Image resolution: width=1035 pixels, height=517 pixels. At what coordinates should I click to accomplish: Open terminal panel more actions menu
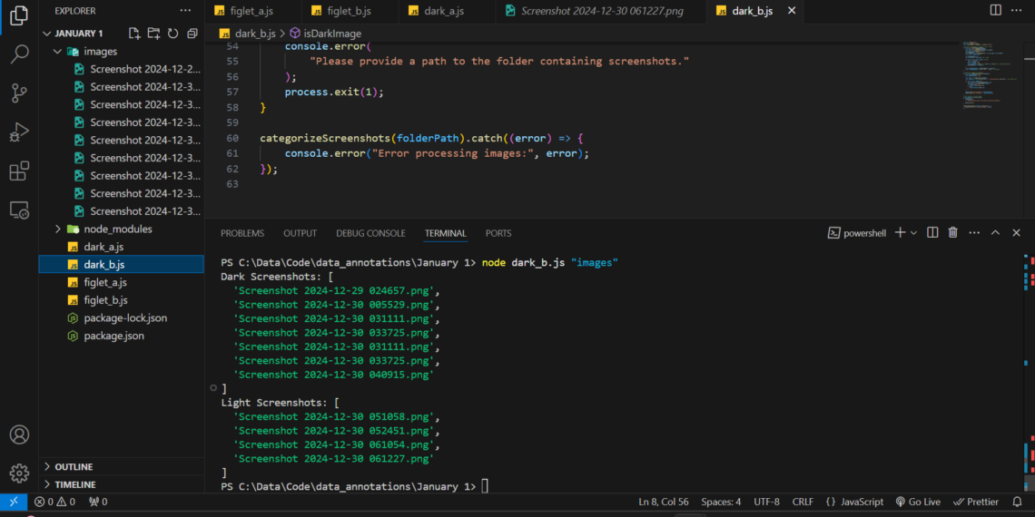point(974,233)
